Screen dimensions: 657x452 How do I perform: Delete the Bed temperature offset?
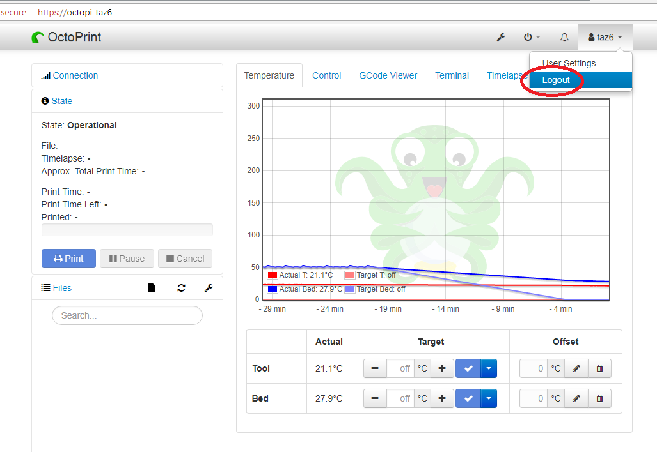(599, 398)
